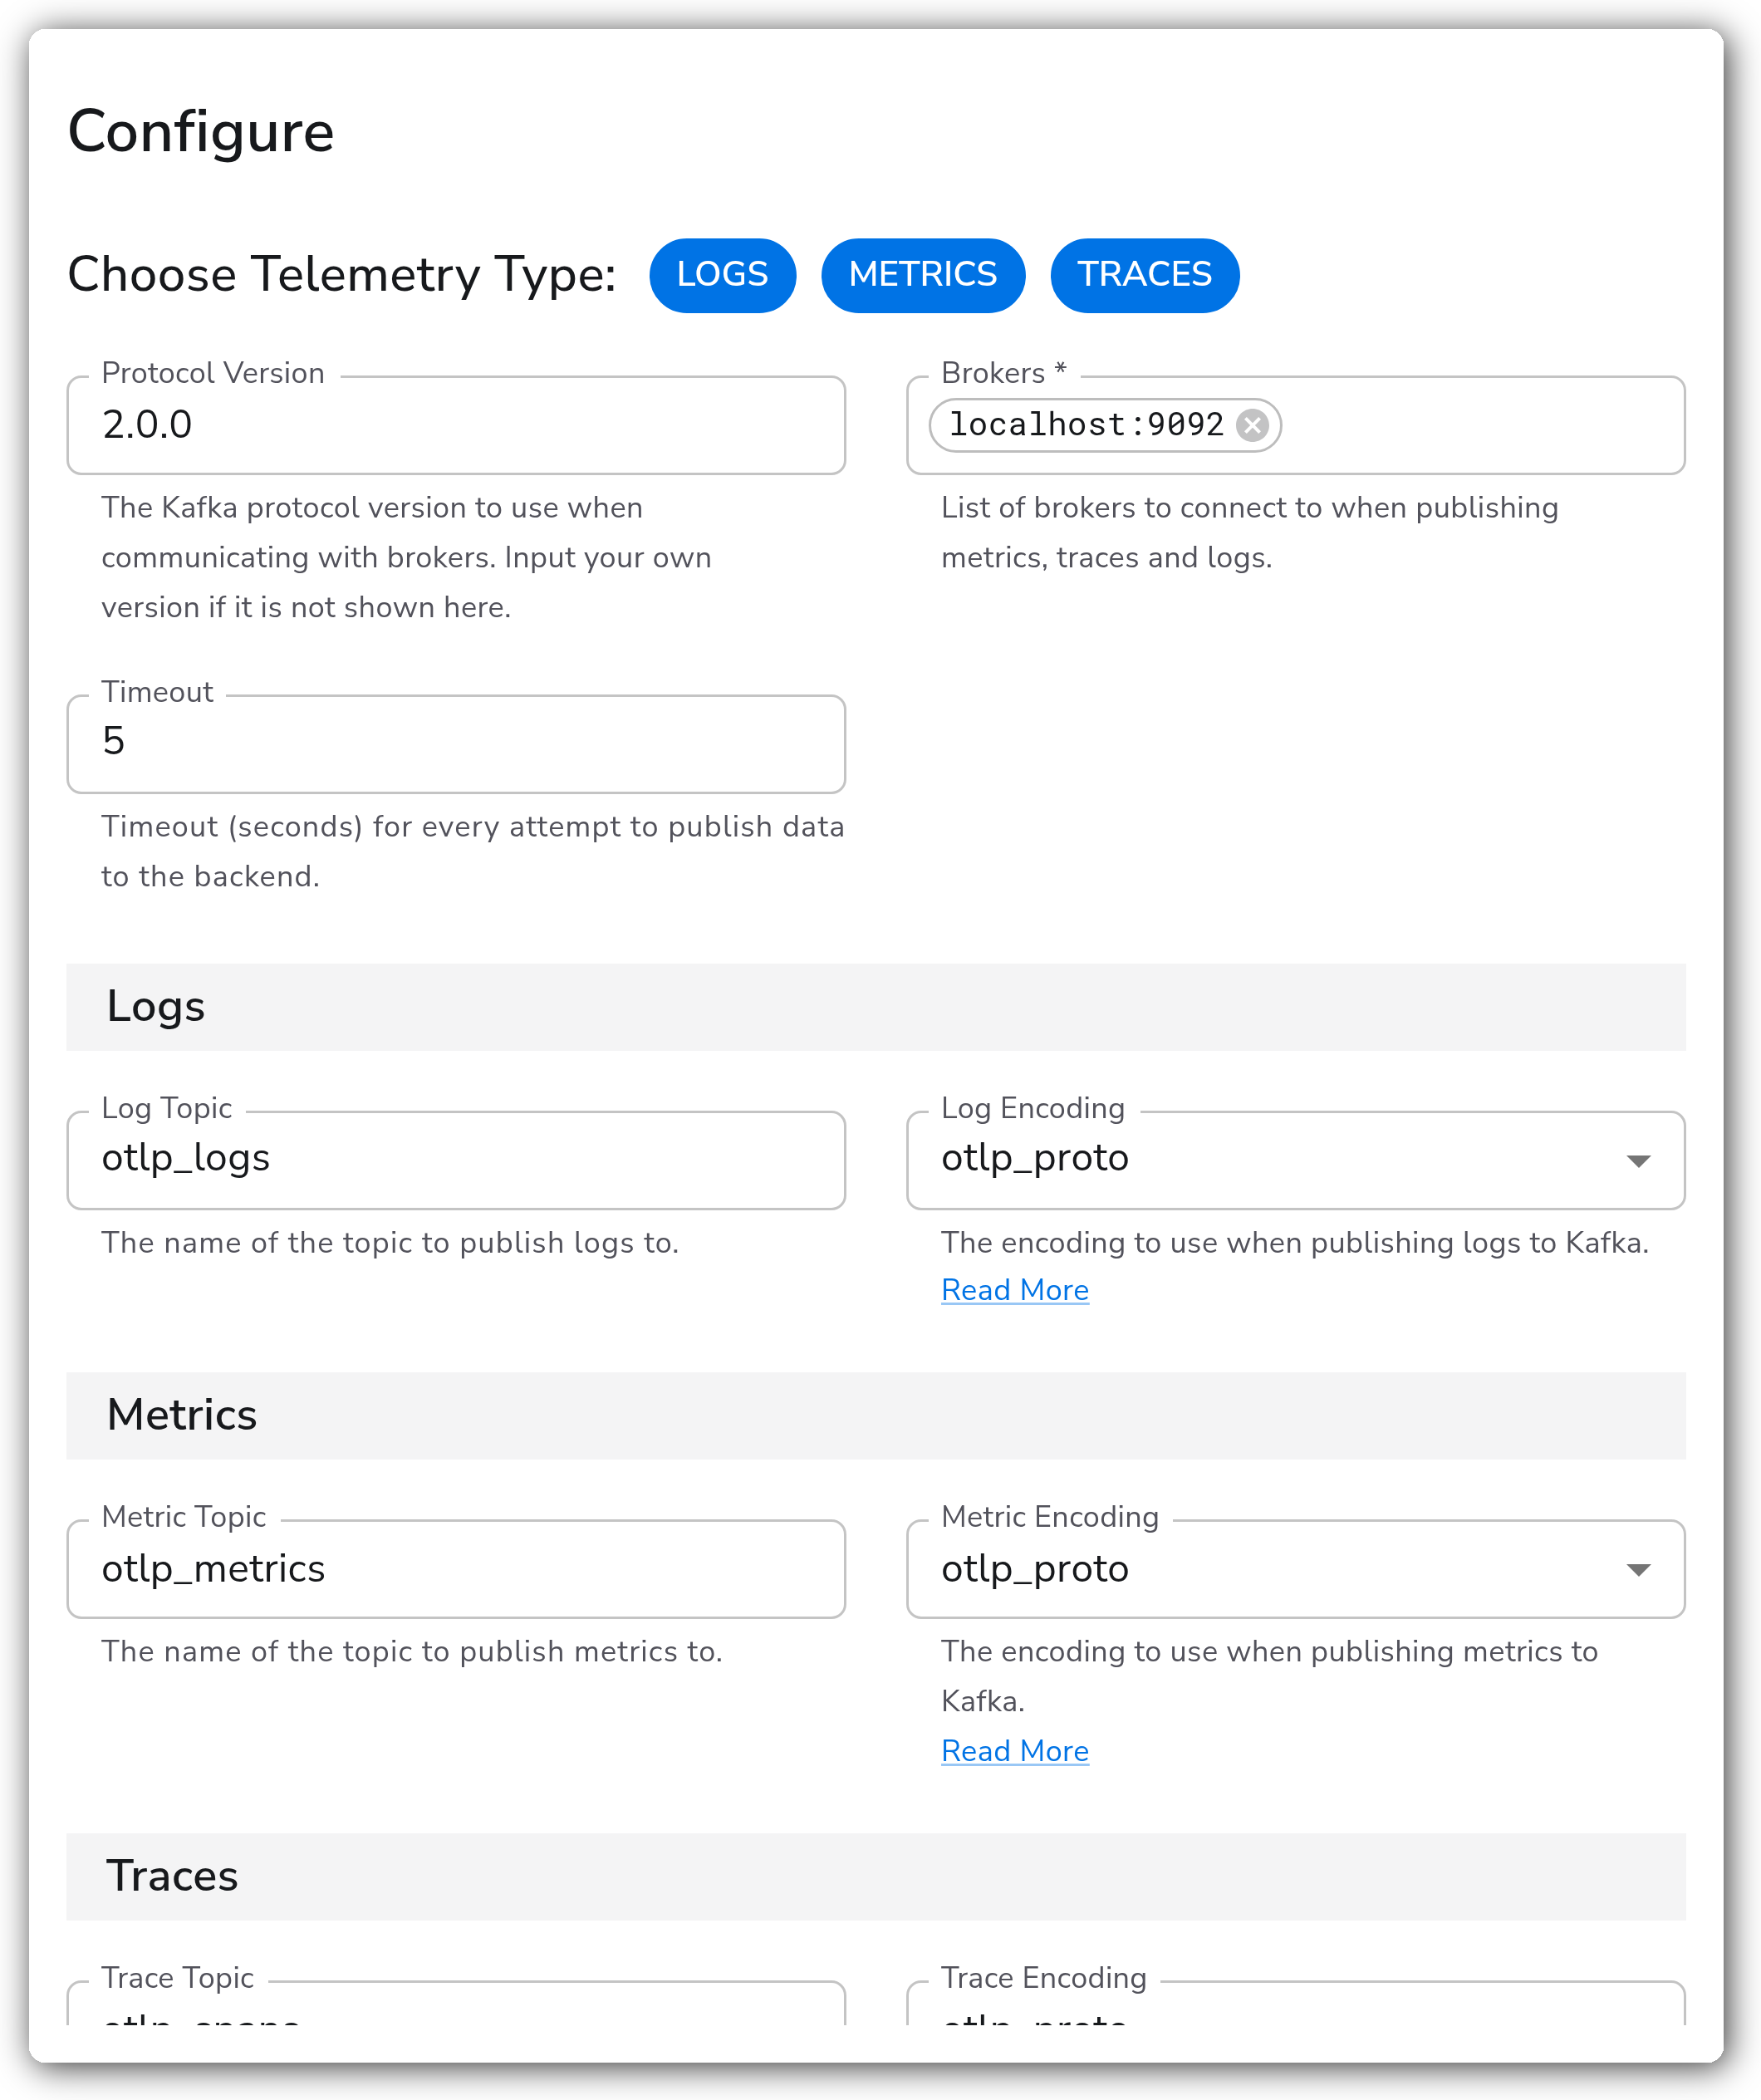Click the Kafka protocol version description
Image resolution: width=1761 pixels, height=2100 pixels.
point(406,558)
